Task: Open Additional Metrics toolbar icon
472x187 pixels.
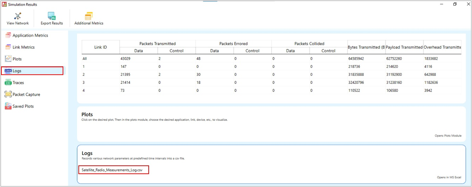Action: coord(89,16)
